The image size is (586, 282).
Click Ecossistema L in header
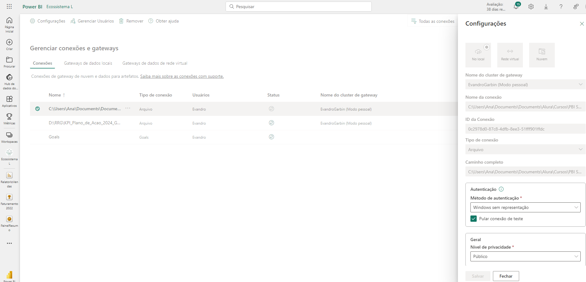point(59,7)
